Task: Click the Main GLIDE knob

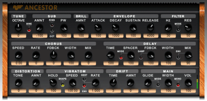Action: [148, 83]
